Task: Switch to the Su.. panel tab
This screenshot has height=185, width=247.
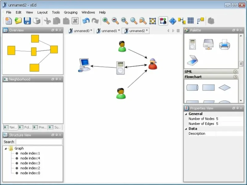Action: [55, 127]
